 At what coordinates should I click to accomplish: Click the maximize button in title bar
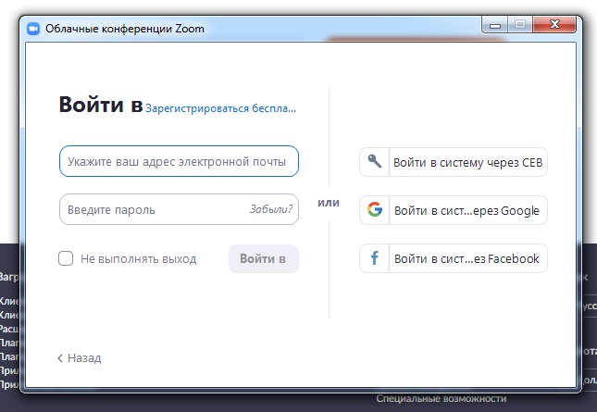click(520, 25)
